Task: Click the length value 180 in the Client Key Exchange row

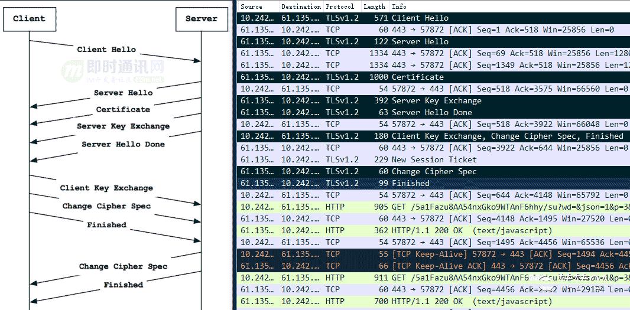Action: pos(381,136)
